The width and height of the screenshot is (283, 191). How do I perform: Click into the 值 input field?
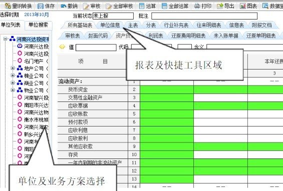96,47
